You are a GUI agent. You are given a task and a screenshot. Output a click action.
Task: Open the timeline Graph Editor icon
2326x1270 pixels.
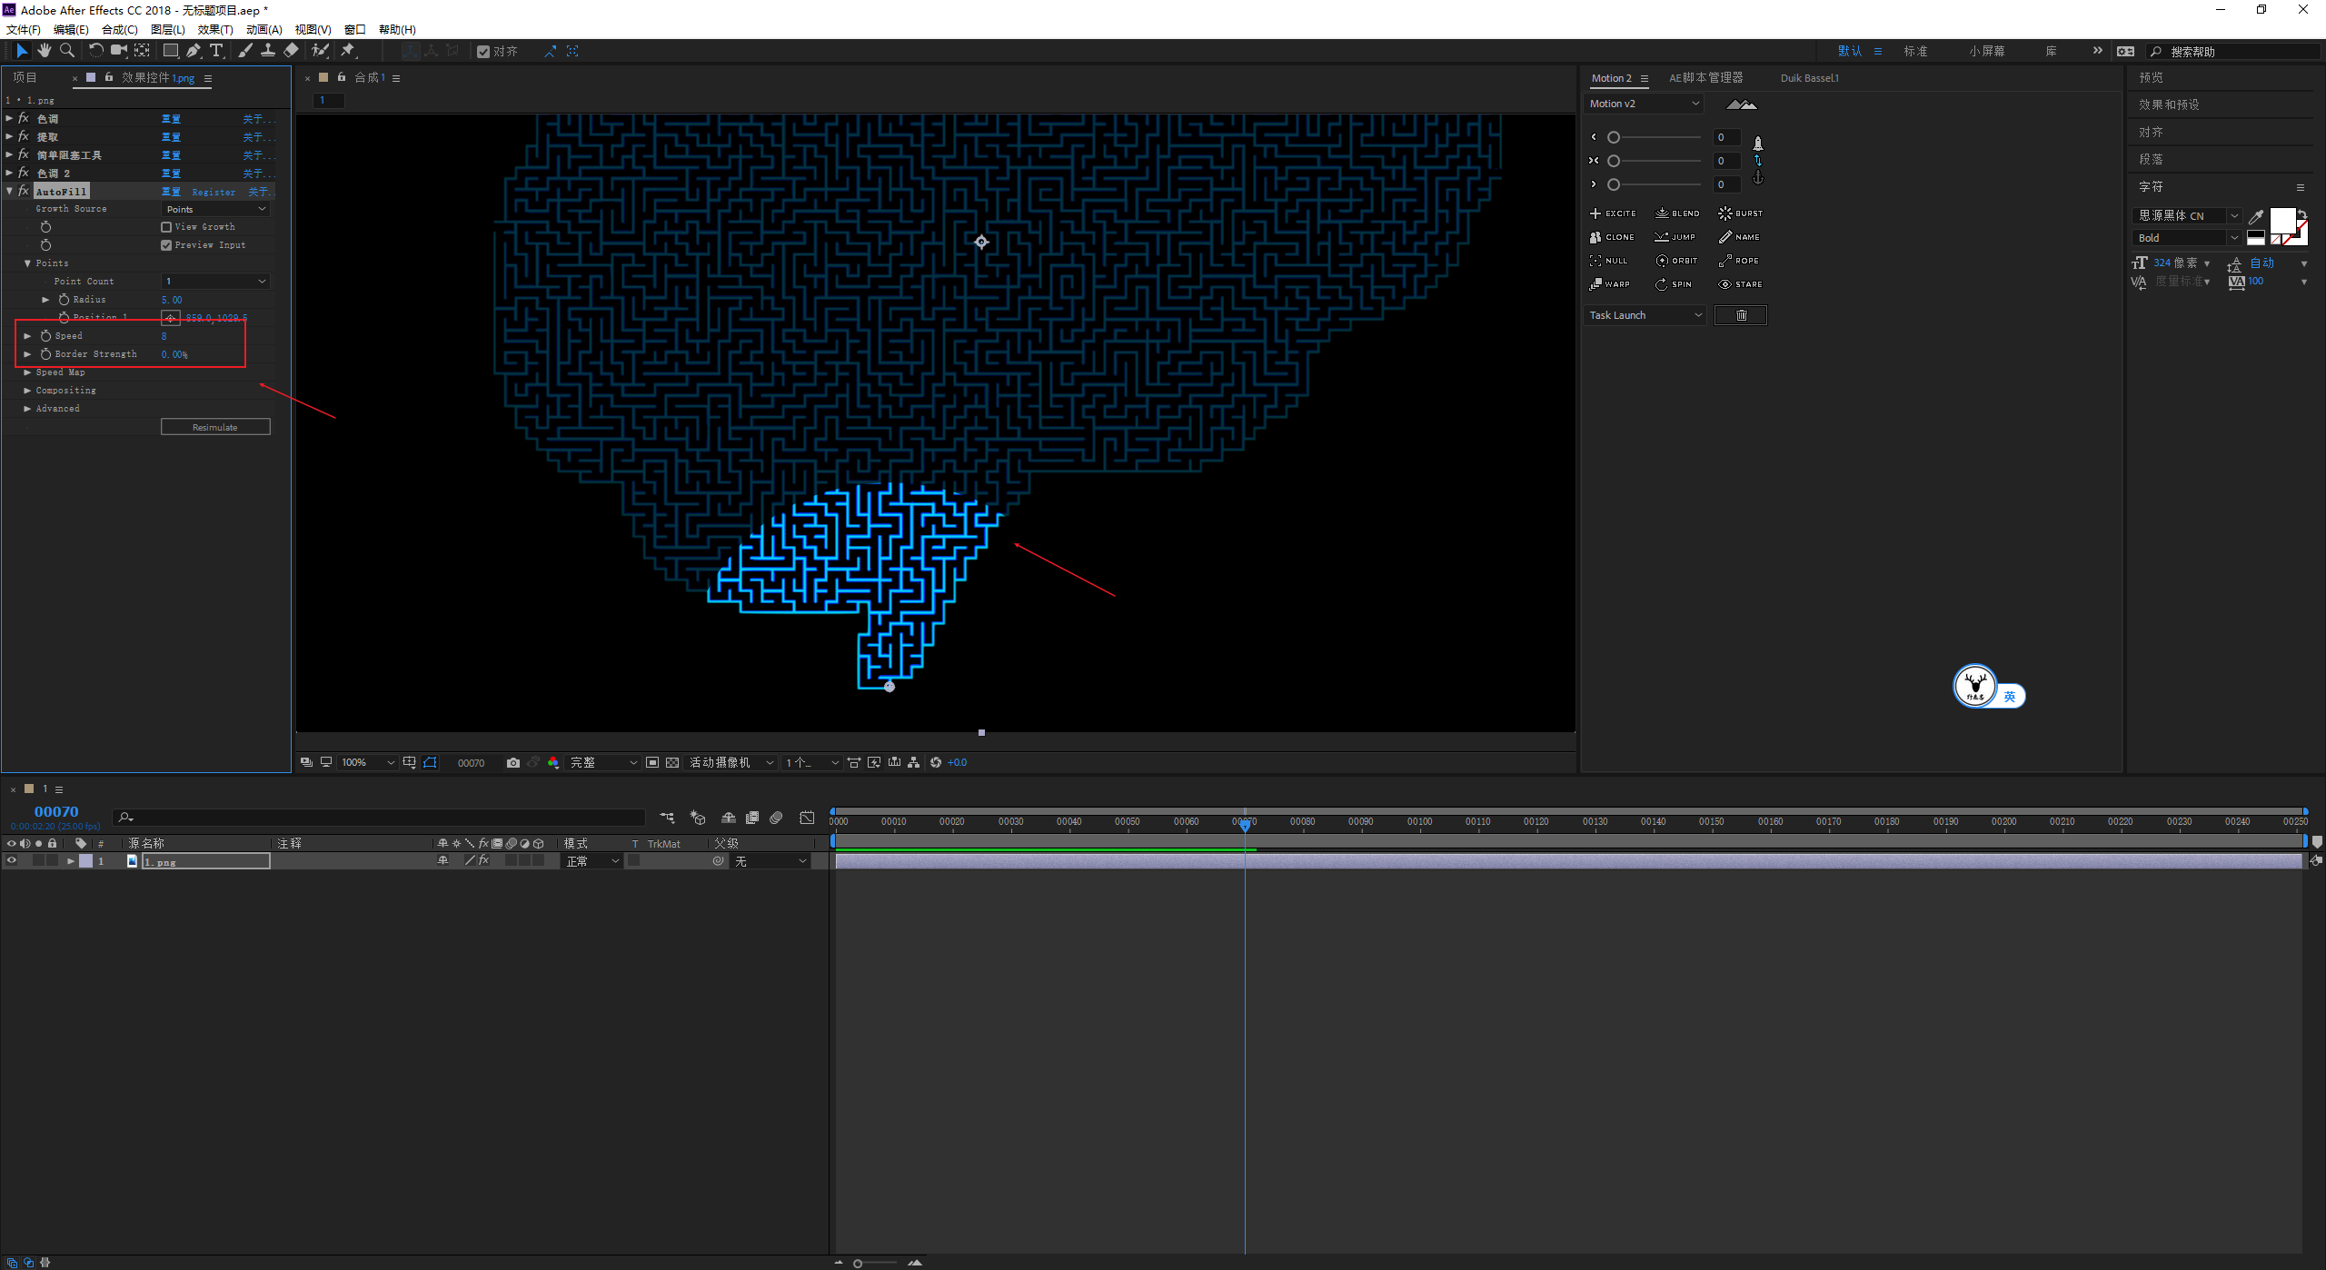(807, 818)
